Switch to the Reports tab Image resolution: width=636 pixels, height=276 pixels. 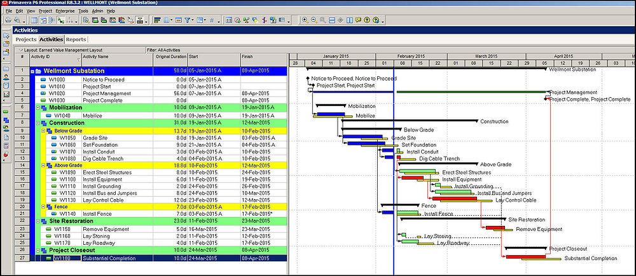(x=76, y=39)
